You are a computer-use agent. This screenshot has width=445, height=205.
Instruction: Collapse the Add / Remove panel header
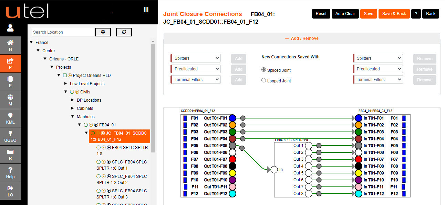point(302,38)
